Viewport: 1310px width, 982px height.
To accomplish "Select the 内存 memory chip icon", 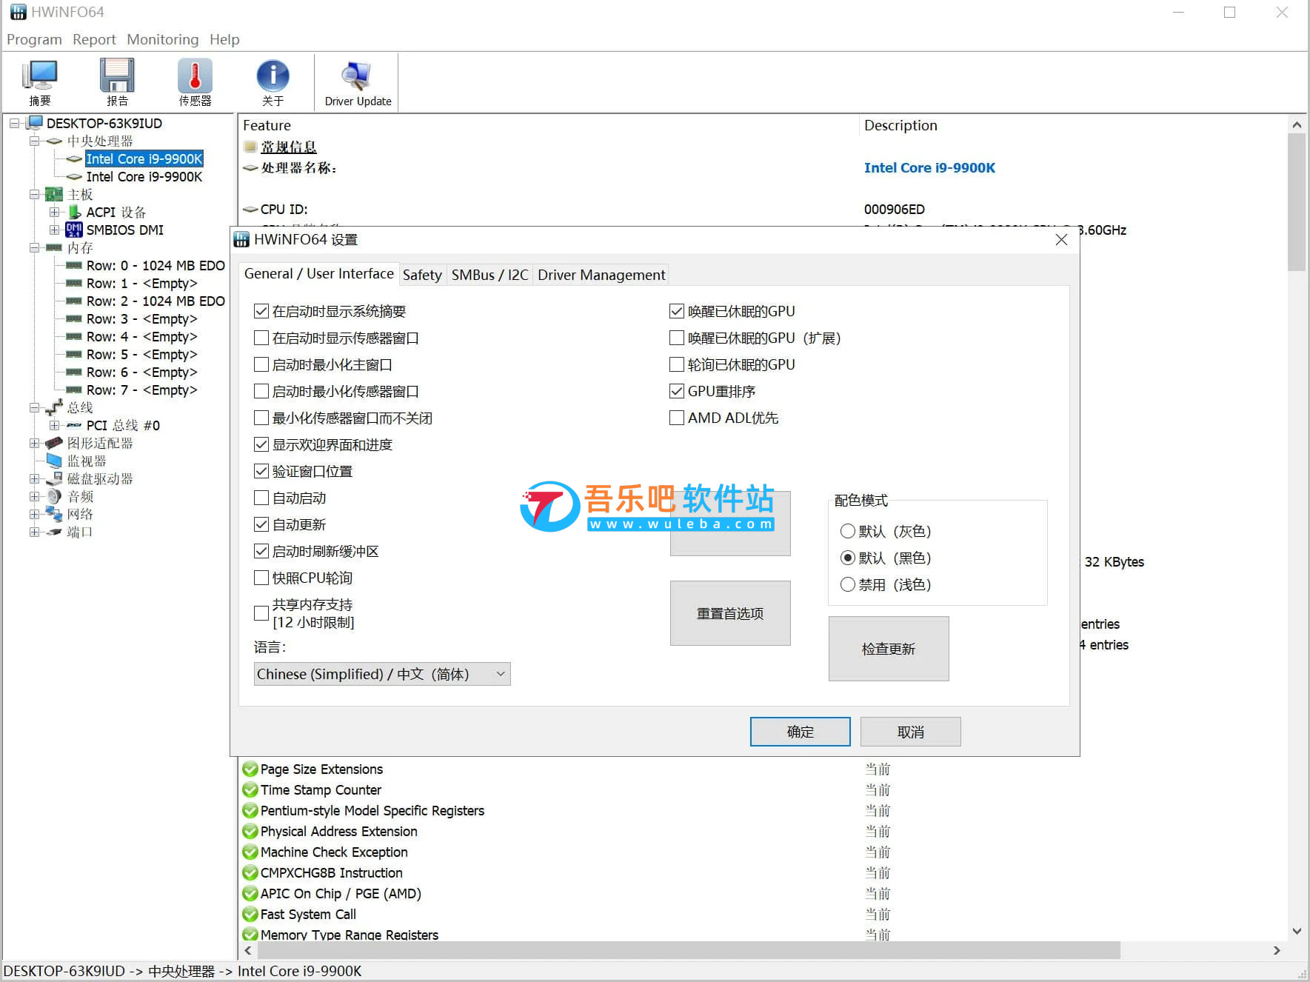I will click(53, 247).
